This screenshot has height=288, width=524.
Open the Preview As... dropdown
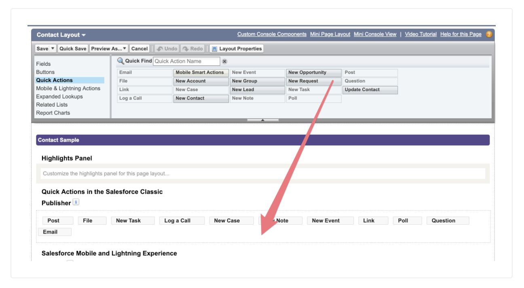tap(109, 48)
